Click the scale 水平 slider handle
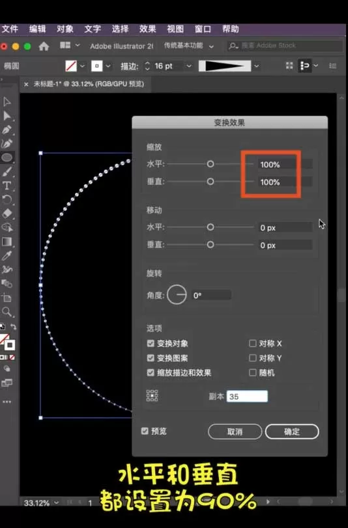Viewport: 348px width, 528px height. [210, 164]
